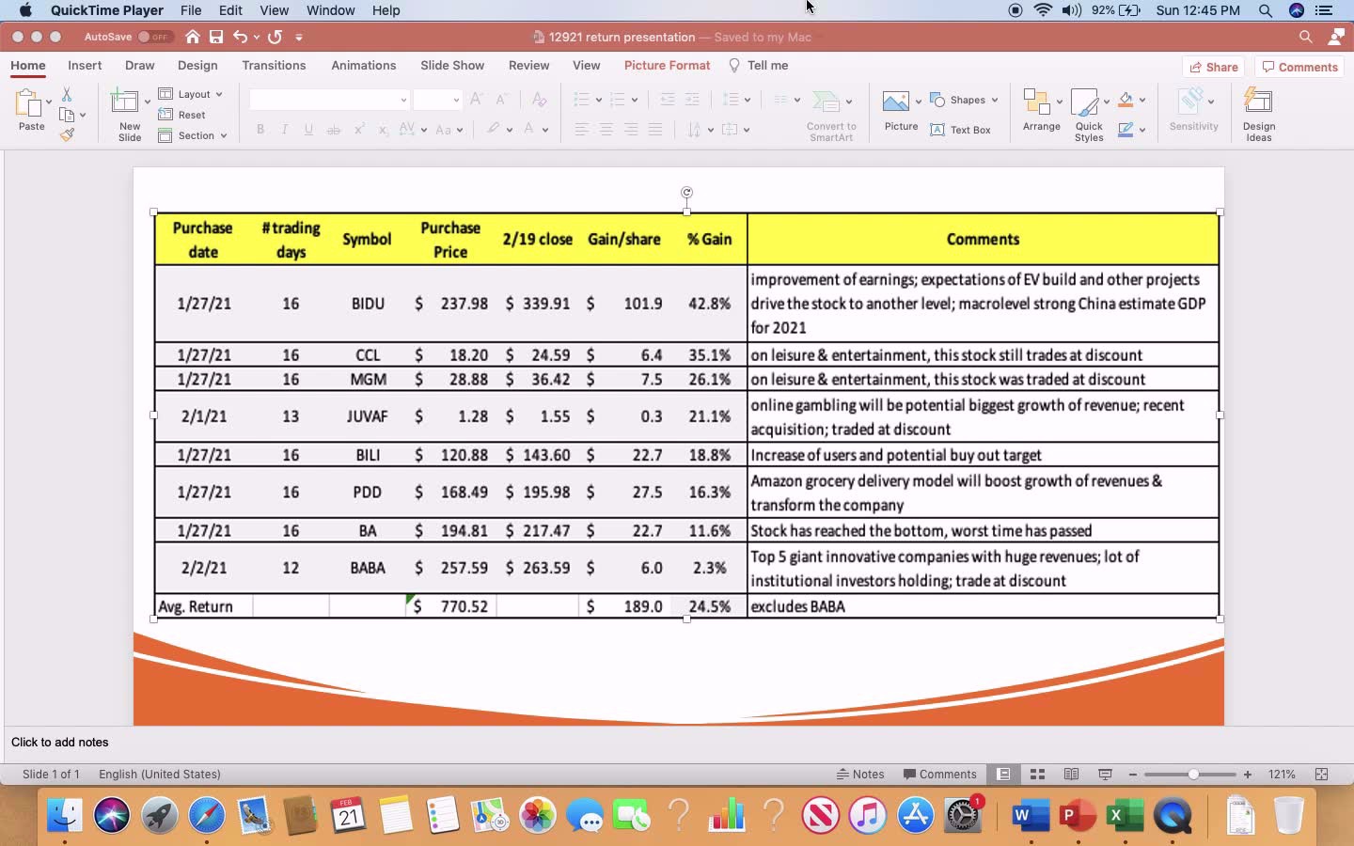This screenshot has height=846, width=1354.
Task: Click the Shape Outline pen icon
Action: click(1126, 130)
